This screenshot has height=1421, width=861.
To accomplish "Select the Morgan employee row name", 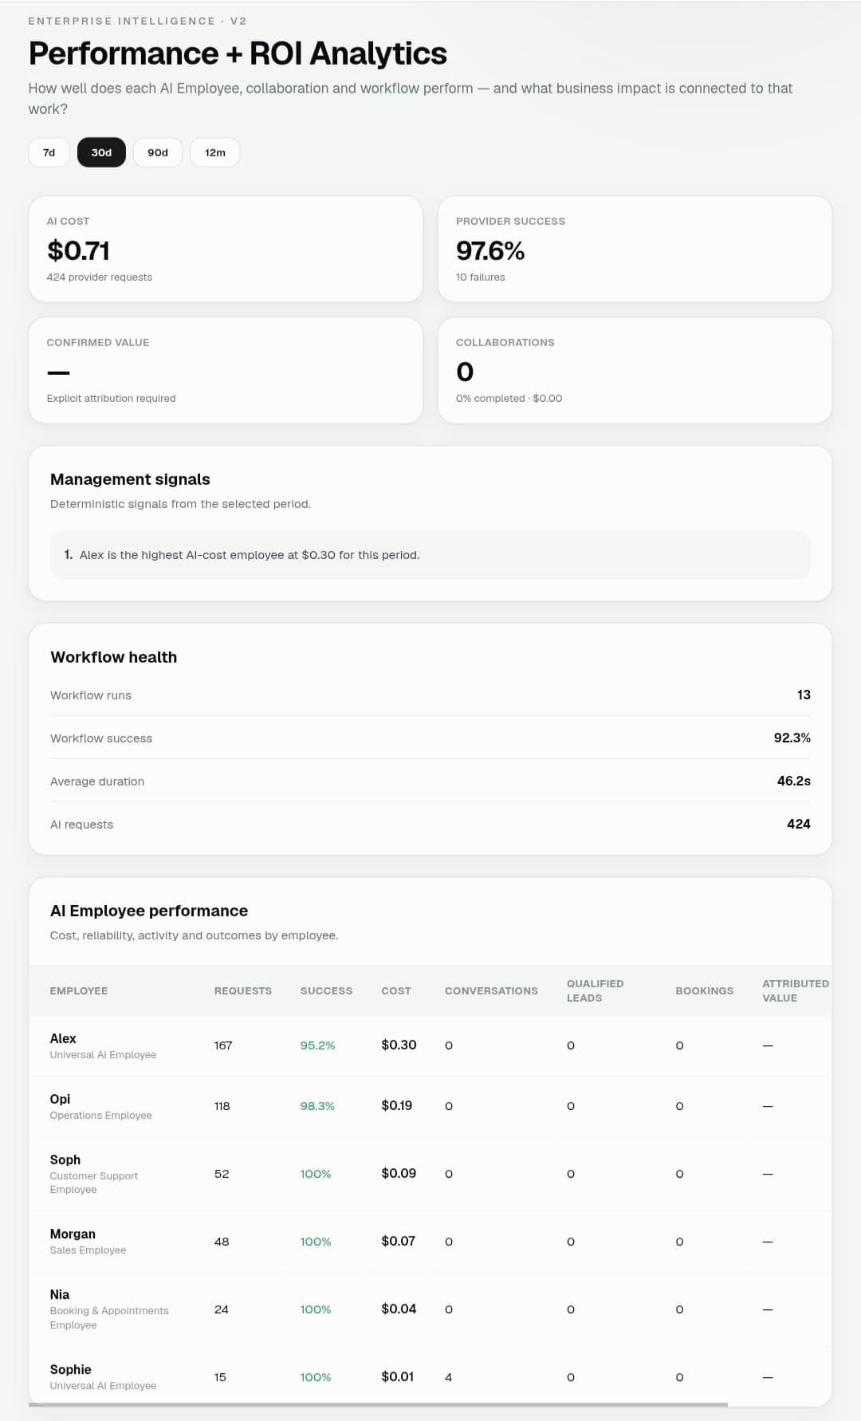I will point(73,1234).
